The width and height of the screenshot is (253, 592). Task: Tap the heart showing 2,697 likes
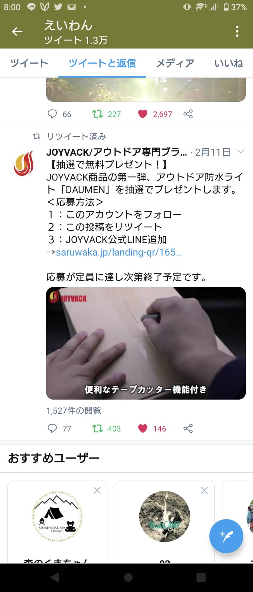[143, 114]
